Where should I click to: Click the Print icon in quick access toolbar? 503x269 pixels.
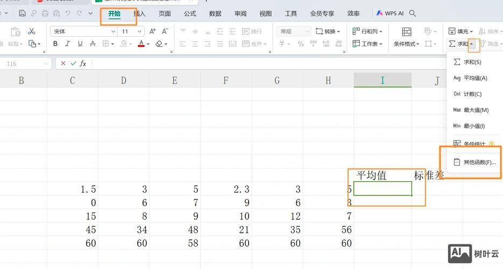(45, 13)
